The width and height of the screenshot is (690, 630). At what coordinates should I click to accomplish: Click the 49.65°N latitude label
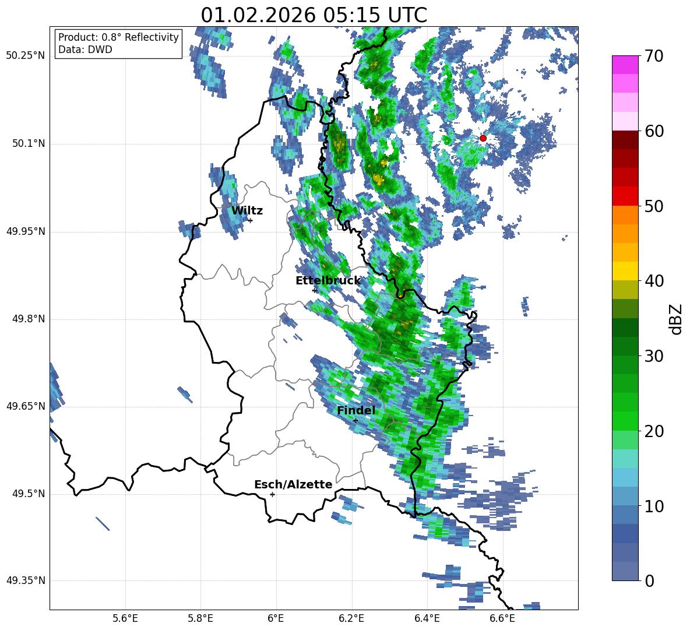coord(26,406)
